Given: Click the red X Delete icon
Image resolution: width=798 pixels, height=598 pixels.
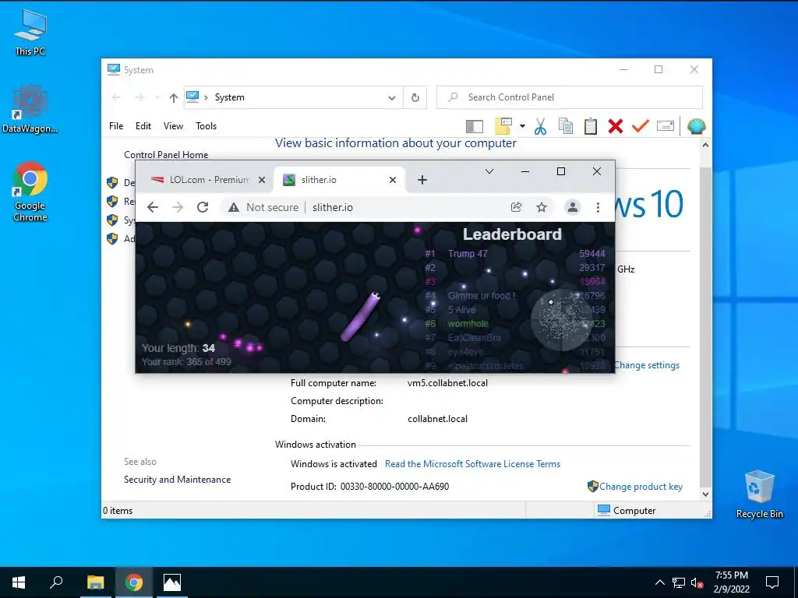Looking at the screenshot, I should point(616,126).
